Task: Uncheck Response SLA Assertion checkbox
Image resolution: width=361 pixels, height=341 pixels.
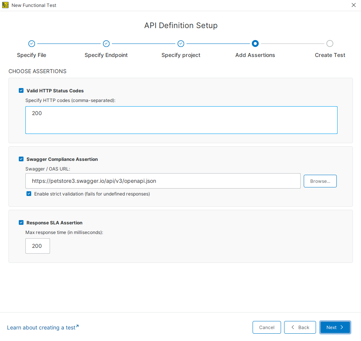Action: click(21, 222)
